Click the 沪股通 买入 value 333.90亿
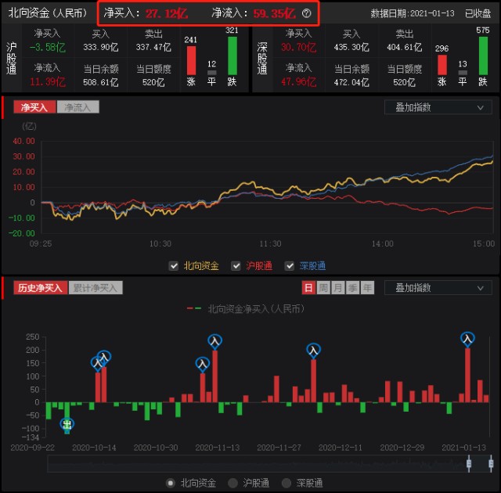This screenshot has height=493, width=501. click(101, 47)
